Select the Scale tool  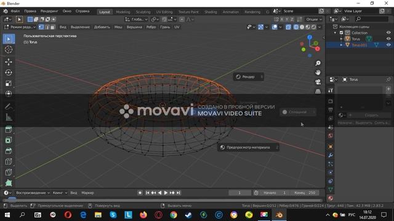(x=9, y=83)
